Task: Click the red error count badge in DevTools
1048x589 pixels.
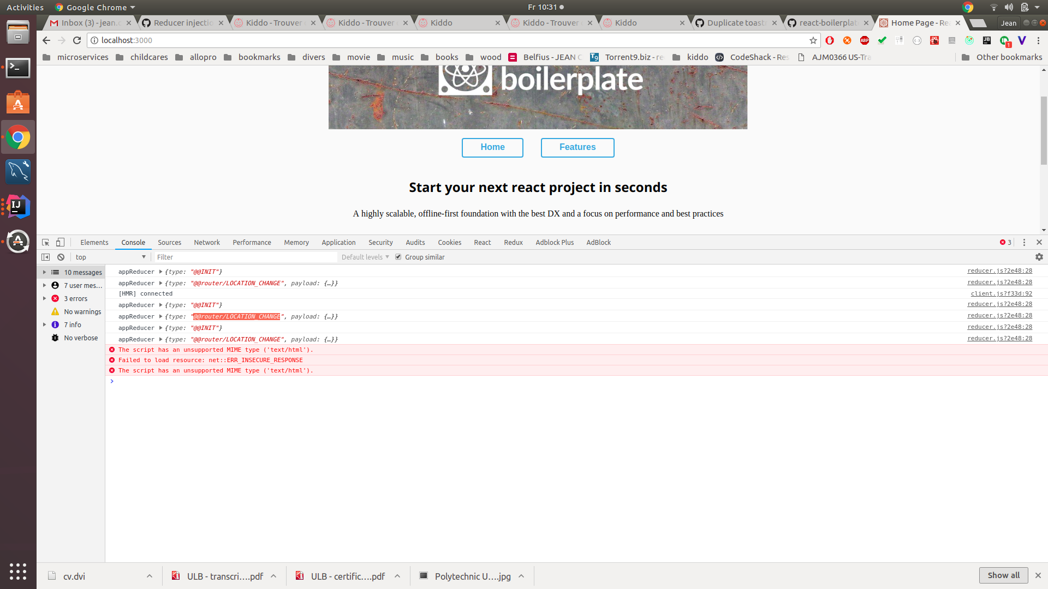Action: pyautogui.click(x=1005, y=242)
